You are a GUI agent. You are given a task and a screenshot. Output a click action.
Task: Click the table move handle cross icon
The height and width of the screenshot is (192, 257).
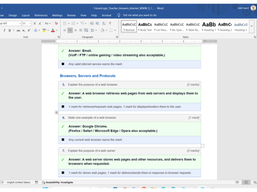pyautogui.click(x=57, y=113)
